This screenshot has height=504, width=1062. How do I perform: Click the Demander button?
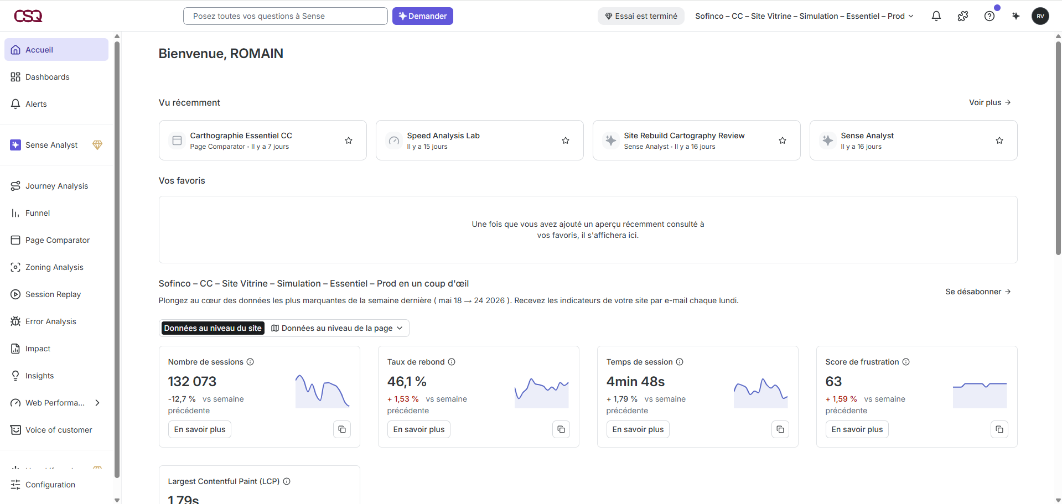[x=423, y=16]
